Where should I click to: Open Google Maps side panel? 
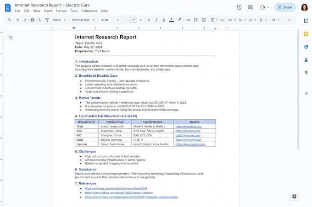tap(306, 73)
